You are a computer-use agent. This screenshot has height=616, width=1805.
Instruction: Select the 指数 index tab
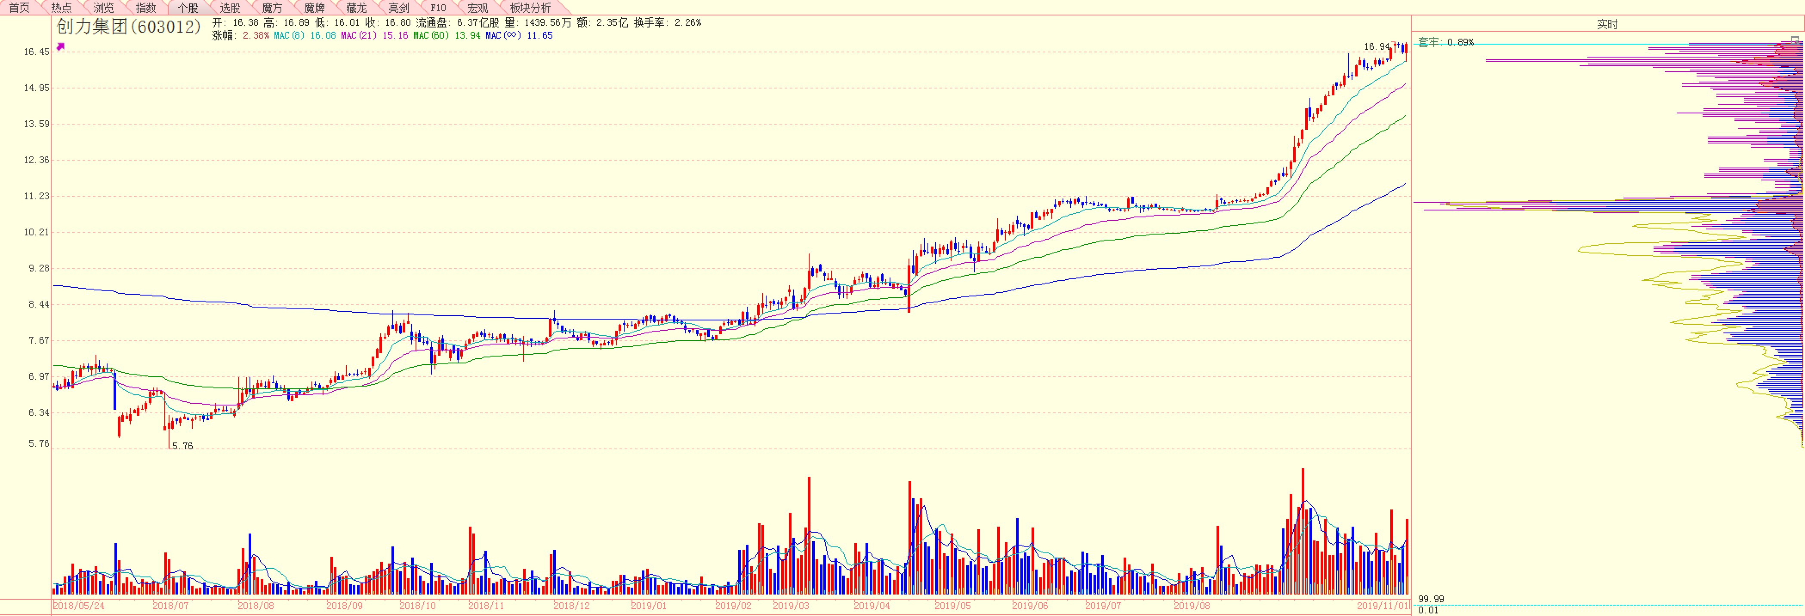[x=146, y=8]
